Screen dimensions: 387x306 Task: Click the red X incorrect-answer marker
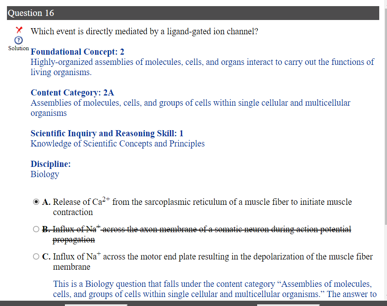[x=19, y=30]
